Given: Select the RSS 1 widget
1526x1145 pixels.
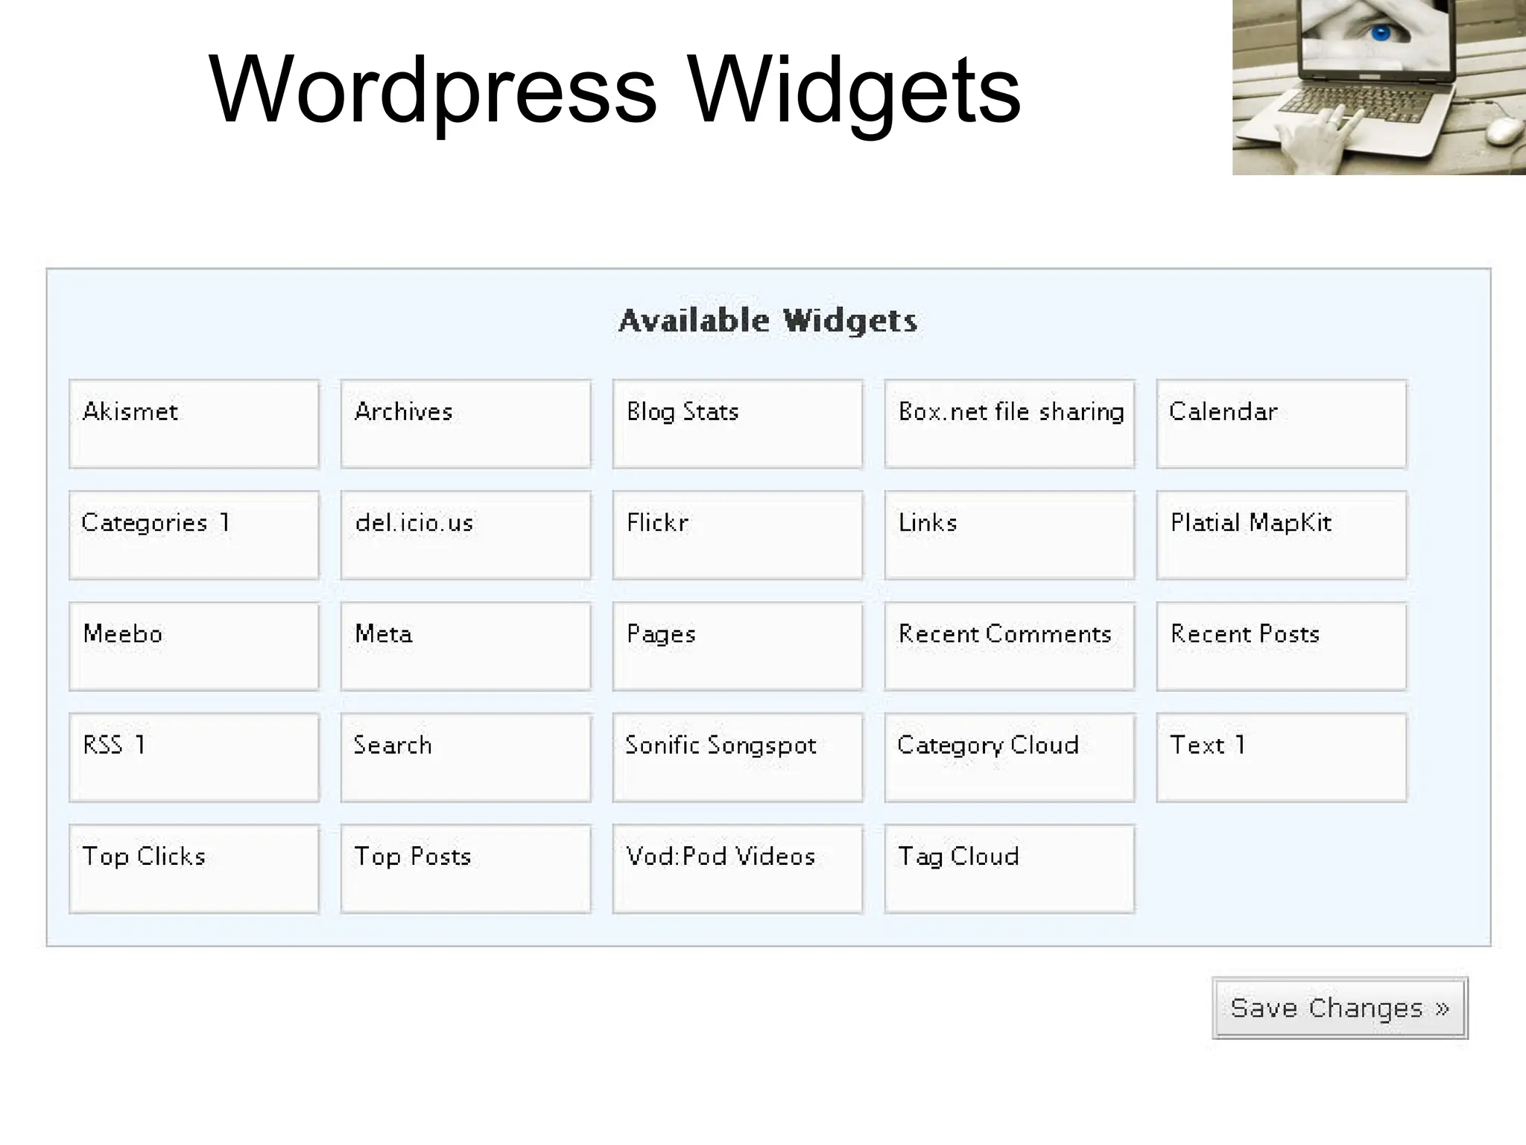Looking at the screenshot, I should coord(194,757).
